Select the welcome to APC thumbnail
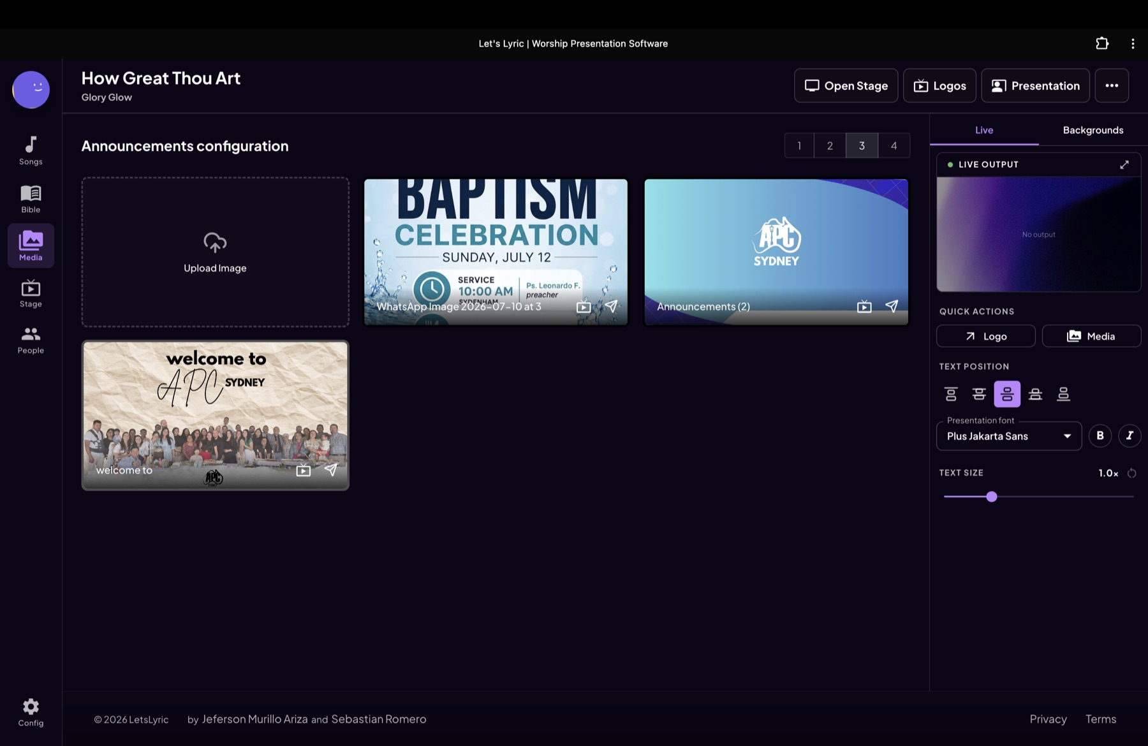Image resolution: width=1148 pixels, height=746 pixels. point(215,415)
